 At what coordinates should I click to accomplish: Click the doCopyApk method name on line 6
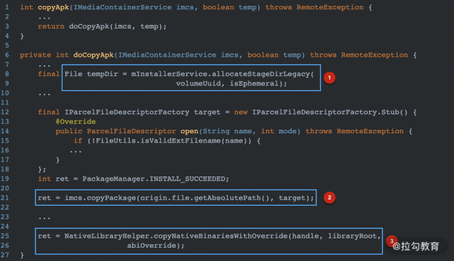93,55
